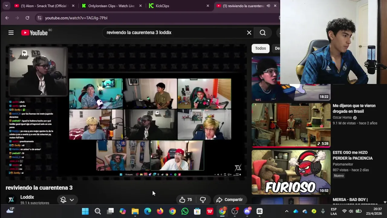Open CapCut from the taskbar

[260, 211]
